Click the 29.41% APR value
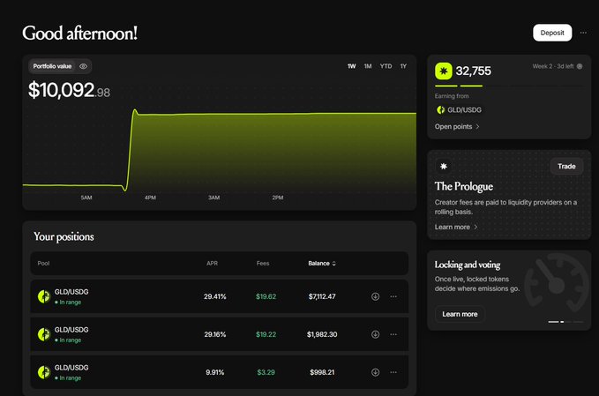599x396 pixels. [x=215, y=296]
